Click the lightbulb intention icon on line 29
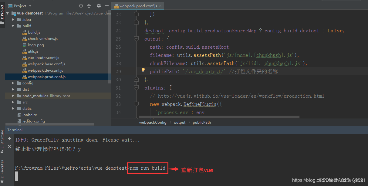This screenshot has width=368, height=186. point(143,70)
